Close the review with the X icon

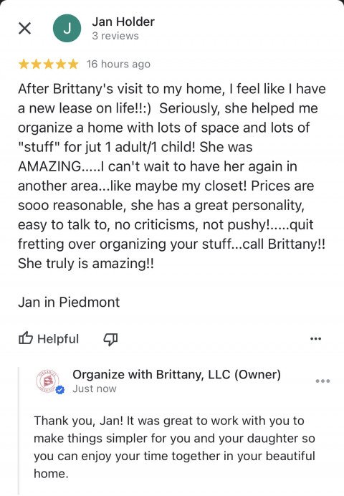click(x=24, y=28)
